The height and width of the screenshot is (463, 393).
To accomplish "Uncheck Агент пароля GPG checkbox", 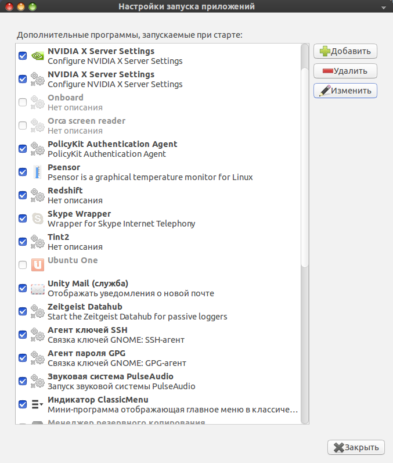I will click(x=23, y=358).
